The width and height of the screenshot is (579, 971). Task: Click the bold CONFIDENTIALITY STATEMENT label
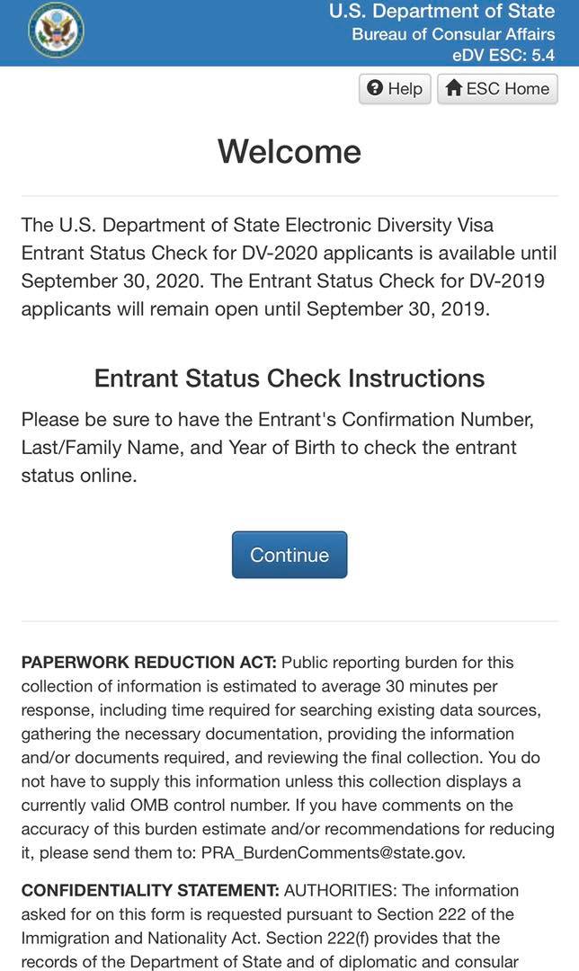point(150,891)
